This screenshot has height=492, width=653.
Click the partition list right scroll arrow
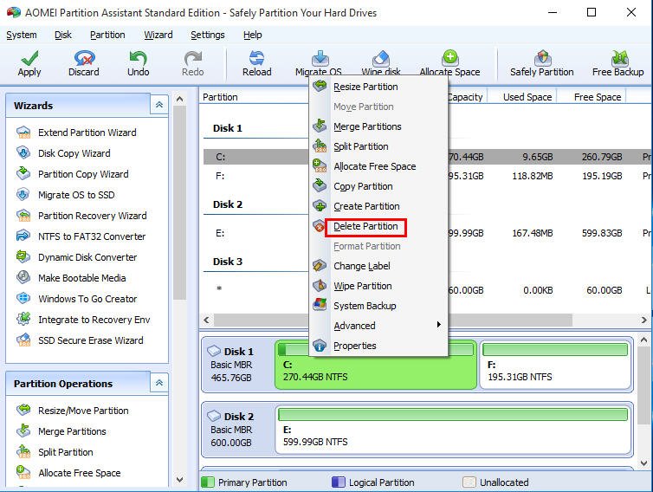pos(644,320)
